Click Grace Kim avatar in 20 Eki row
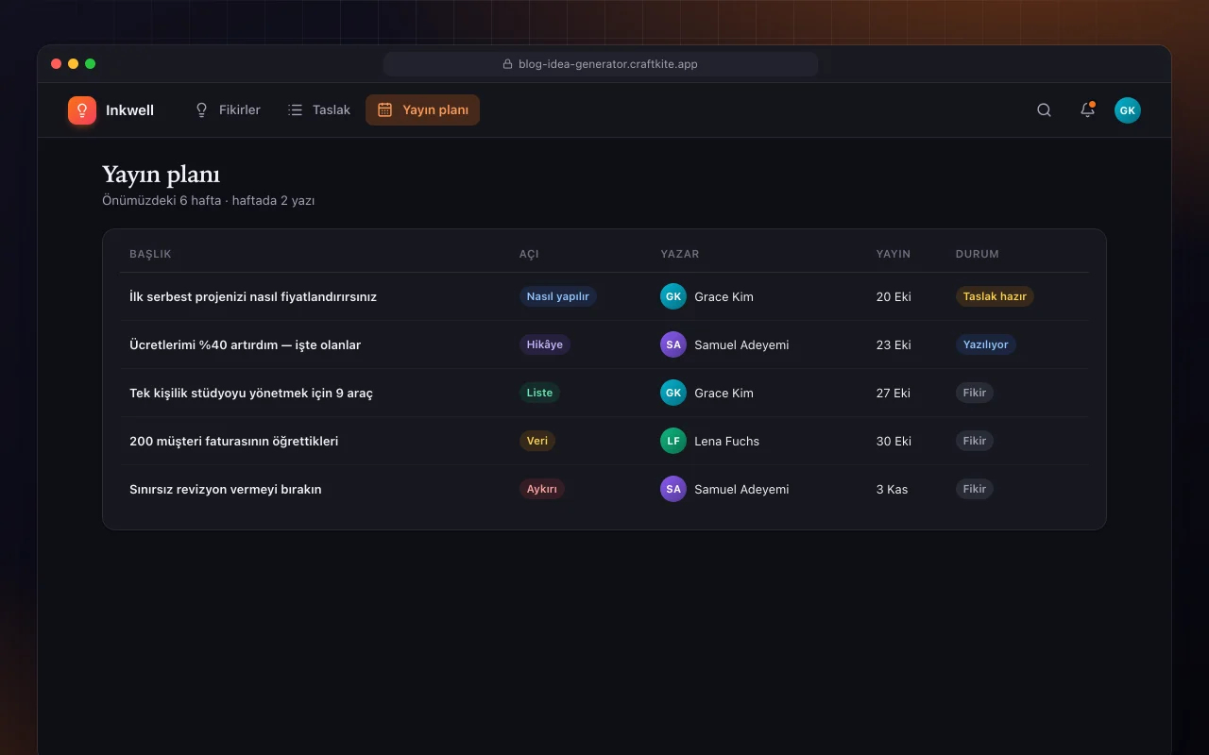 (673, 296)
